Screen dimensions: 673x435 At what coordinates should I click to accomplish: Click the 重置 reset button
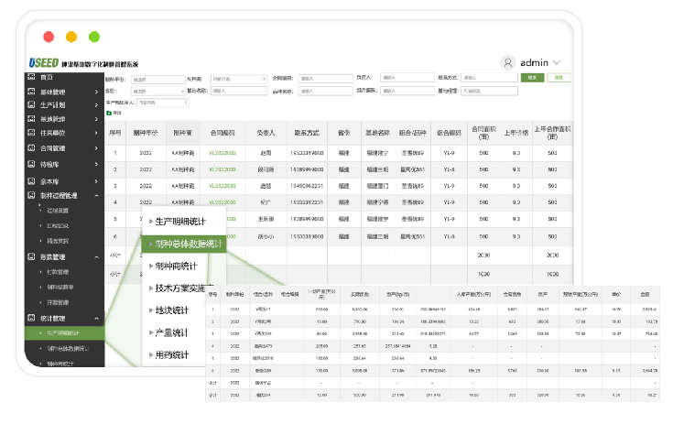558,78
